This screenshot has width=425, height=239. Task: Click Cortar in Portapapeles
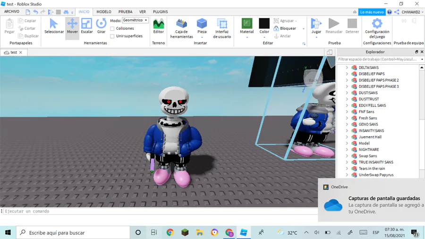click(27, 28)
